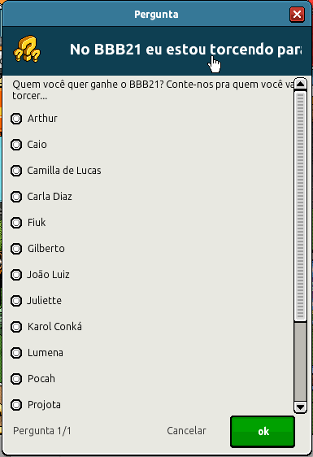313x457 pixels.
Task: Click the striped scrollbar thumb
Action: tap(300, 206)
